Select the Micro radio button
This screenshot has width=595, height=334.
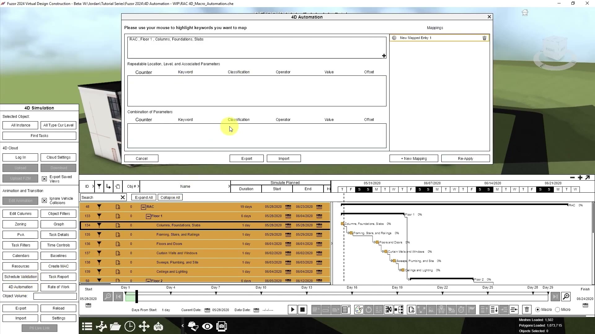(x=558, y=310)
